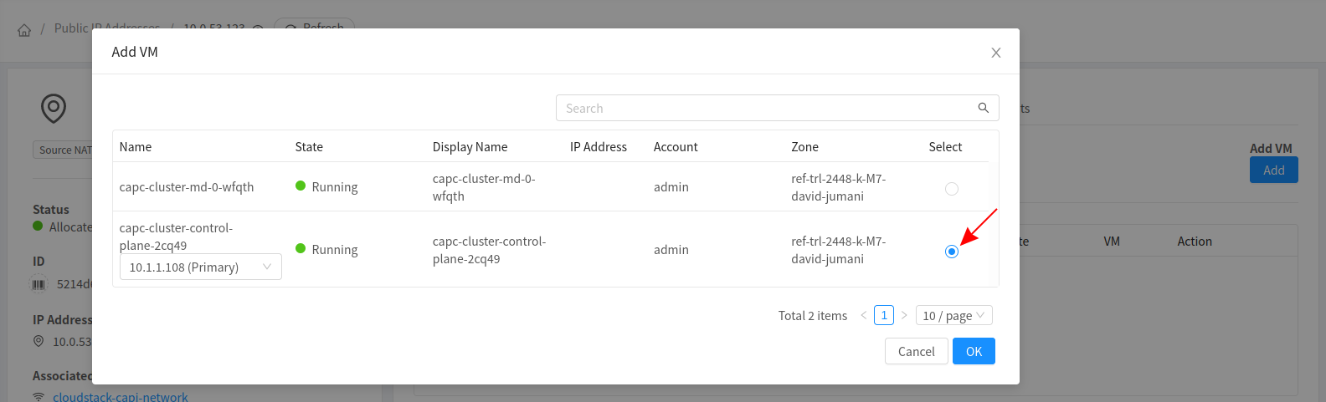Select page 1 in pagination
This screenshot has height=402, width=1326.
click(883, 315)
